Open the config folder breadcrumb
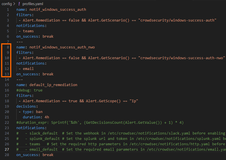Screen dimensions: 226x160 (x=7, y=4)
